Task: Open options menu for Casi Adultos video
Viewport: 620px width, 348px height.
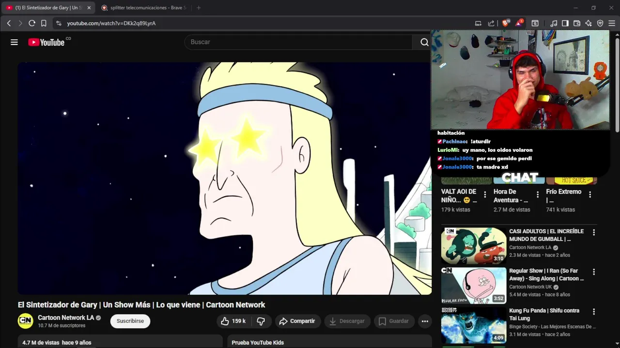Action: coord(594,232)
